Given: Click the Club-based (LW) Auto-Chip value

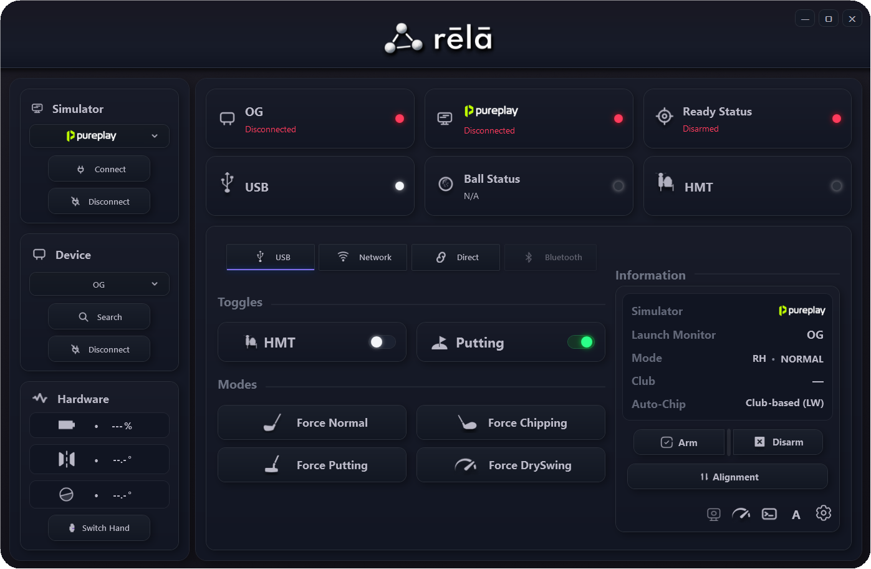Looking at the screenshot, I should 784,403.
